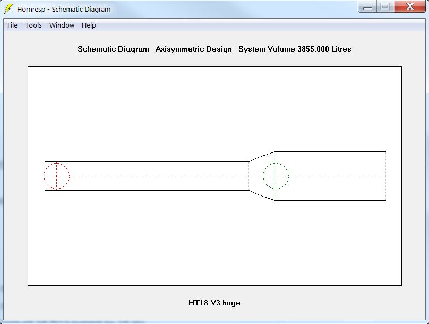Click the window title 'Hornresp - Schematic Diagram'
Image resolution: width=429 pixels, height=324 pixels.
[x=64, y=9]
